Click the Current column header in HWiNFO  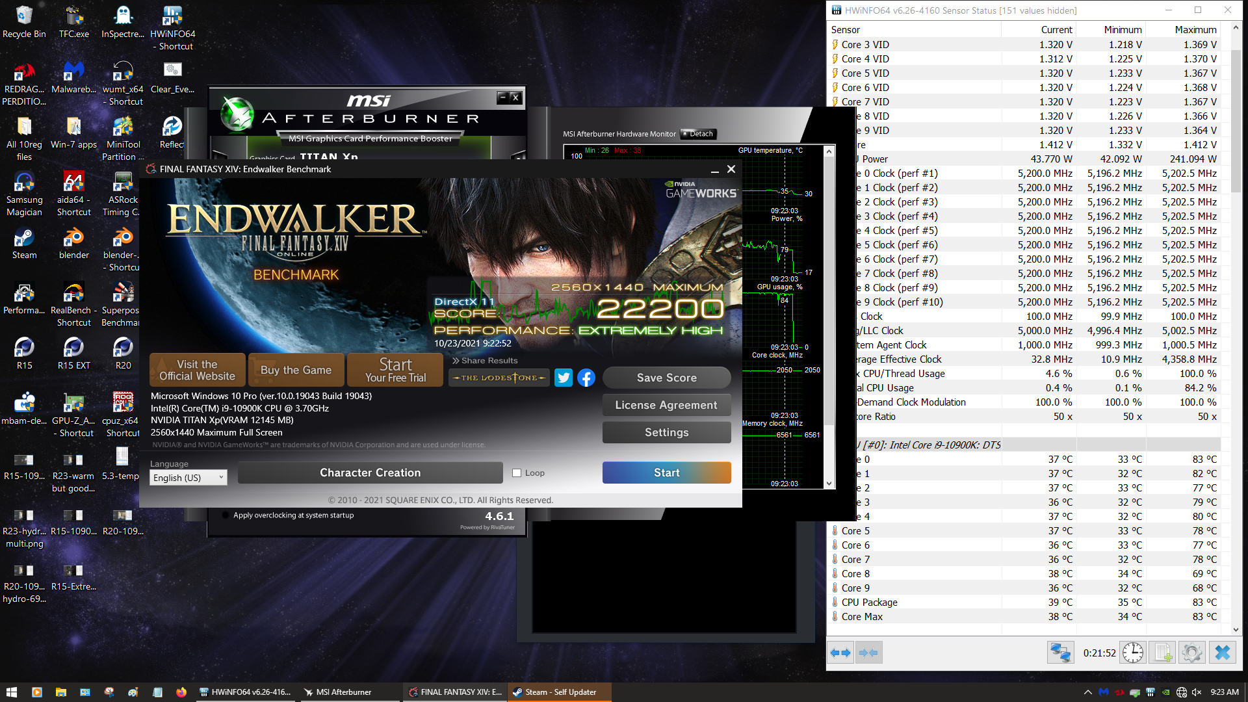tap(1039, 30)
